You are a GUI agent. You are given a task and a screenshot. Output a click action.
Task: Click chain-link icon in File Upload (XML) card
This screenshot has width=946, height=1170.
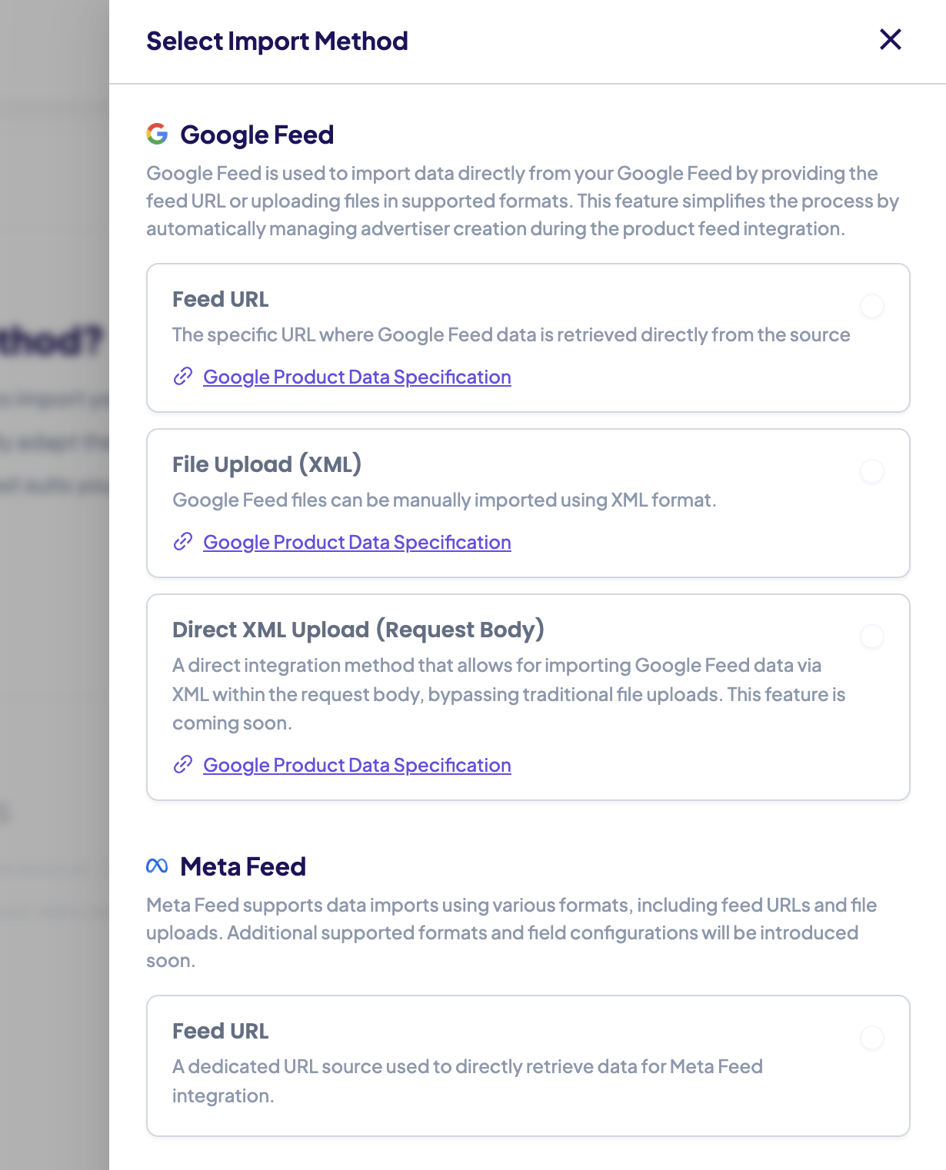[182, 542]
